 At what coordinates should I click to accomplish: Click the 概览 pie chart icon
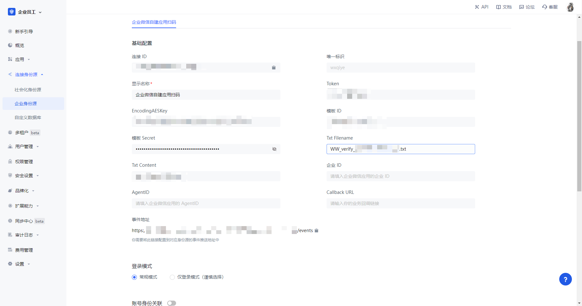click(x=10, y=45)
